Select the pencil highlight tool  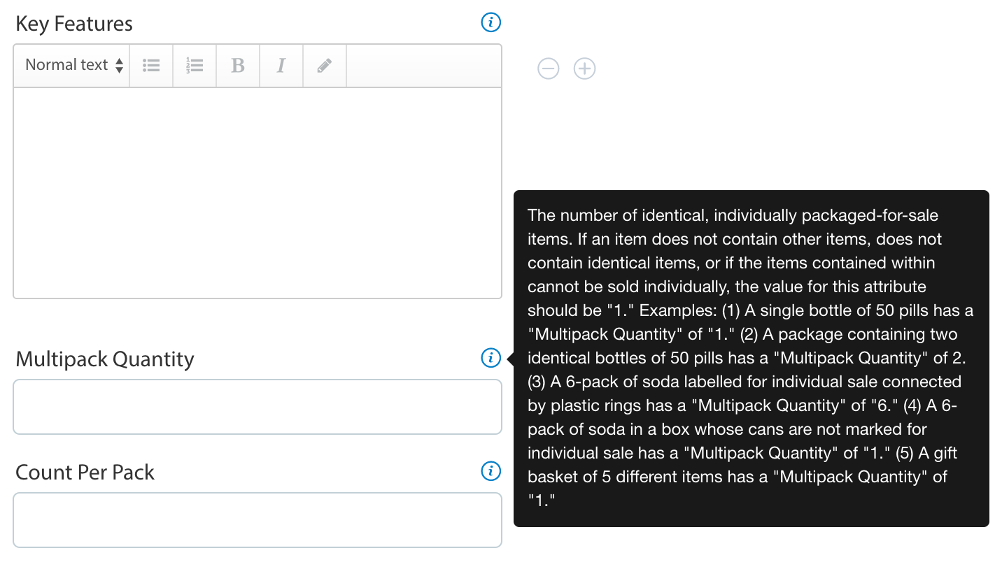point(324,66)
